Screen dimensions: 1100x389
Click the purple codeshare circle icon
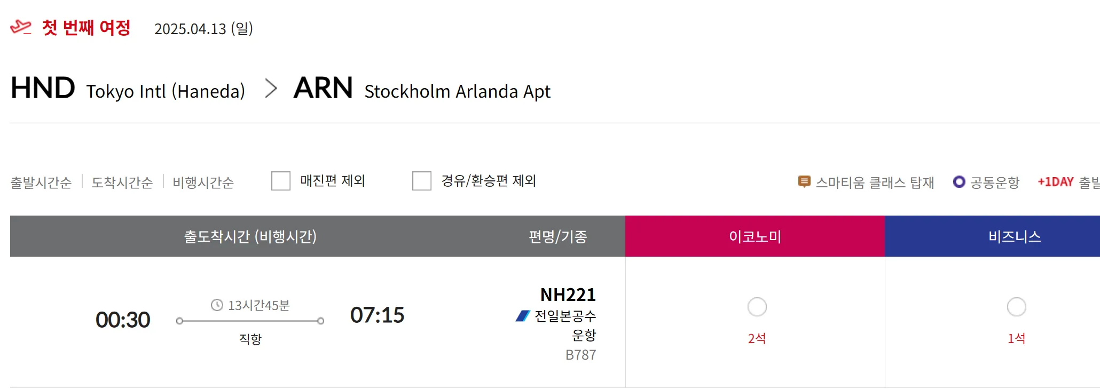pyautogui.click(x=959, y=182)
